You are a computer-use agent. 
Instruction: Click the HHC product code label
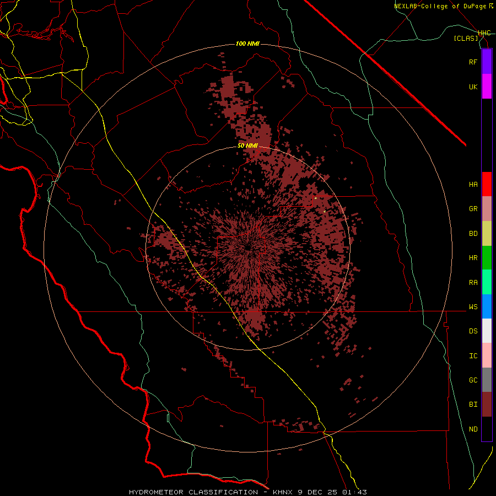tap(484, 33)
